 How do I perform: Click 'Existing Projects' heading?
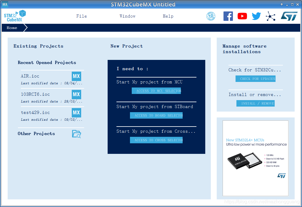coord(38,46)
